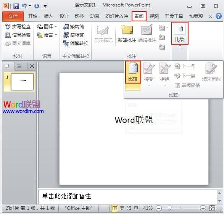Go to 下一条 next change
The height and width of the screenshot is (214, 224).
coord(185,76)
